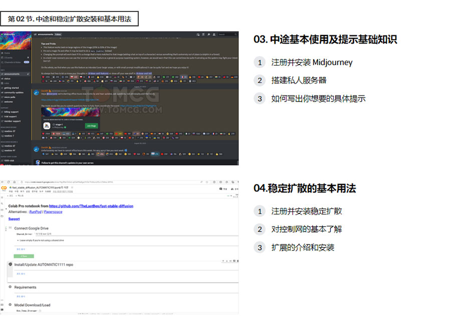
Task: Open Channels & Roles in Discord sidebar
Action: point(15,62)
